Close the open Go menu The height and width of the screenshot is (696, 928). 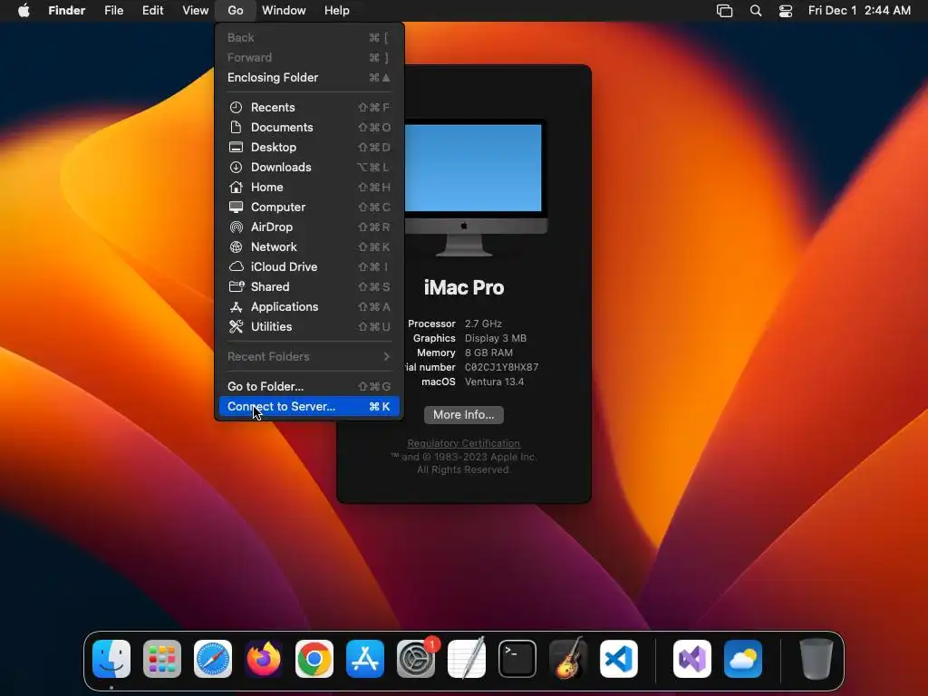tap(236, 10)
